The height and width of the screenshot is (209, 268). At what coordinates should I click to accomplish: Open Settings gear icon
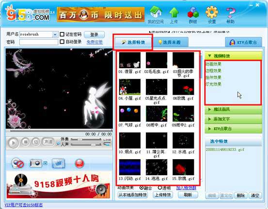coord(212,12)
